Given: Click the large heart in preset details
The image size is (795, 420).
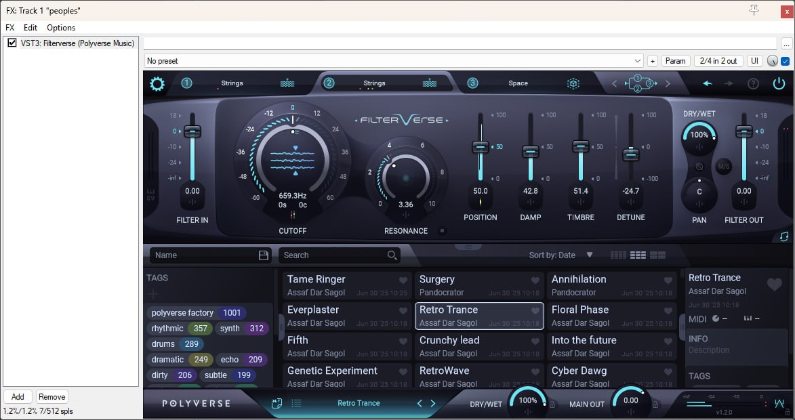Looking at the screenshot, I should click(774, 285).
